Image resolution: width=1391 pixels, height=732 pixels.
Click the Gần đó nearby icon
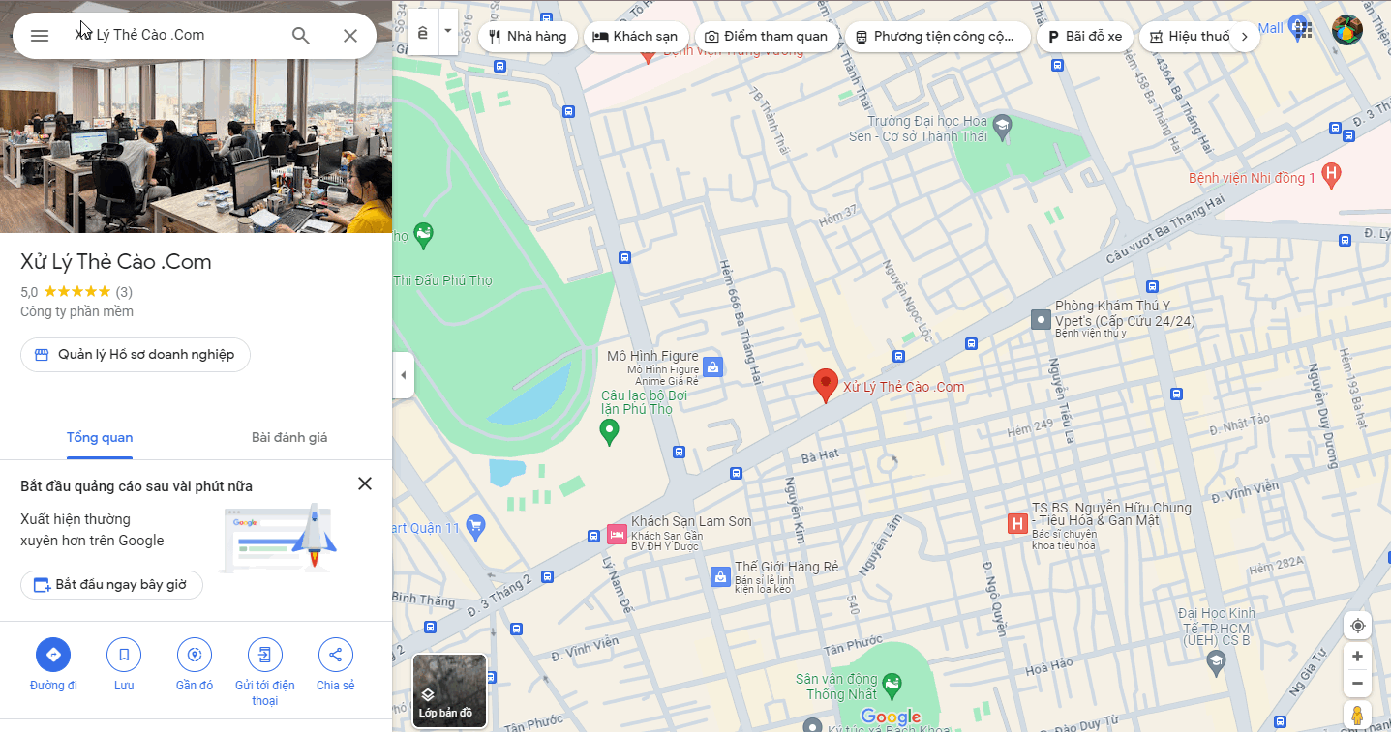click(x=195, y=655)
